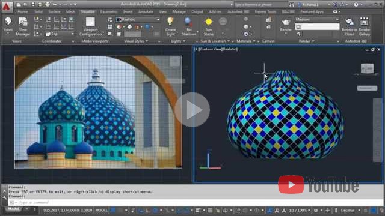Open Render Gallery

point(365,26)
